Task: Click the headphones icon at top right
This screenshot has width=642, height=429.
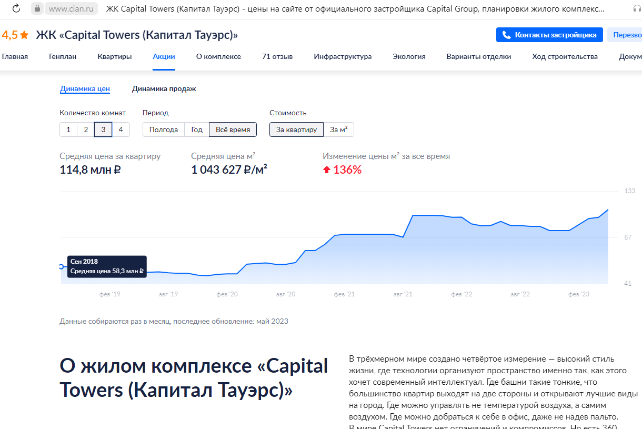Action: pos(637,9)
